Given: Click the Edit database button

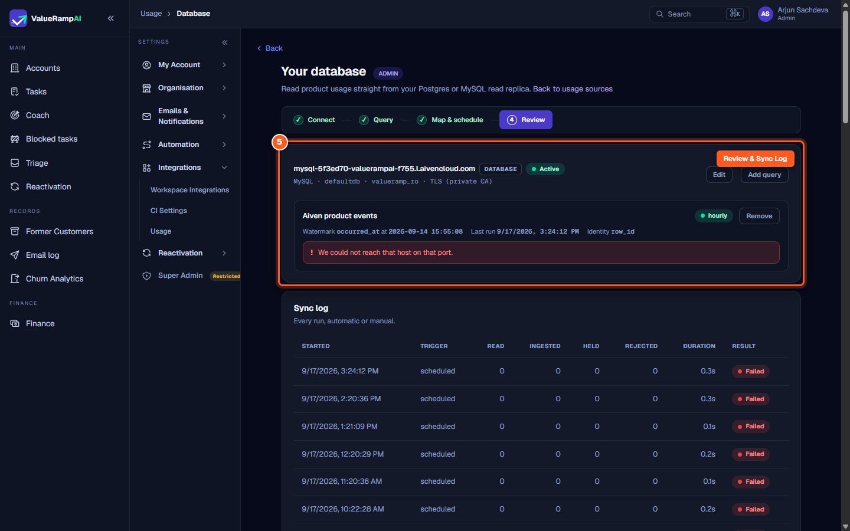Looking at the screenshot, I should [x=719, y=175].
